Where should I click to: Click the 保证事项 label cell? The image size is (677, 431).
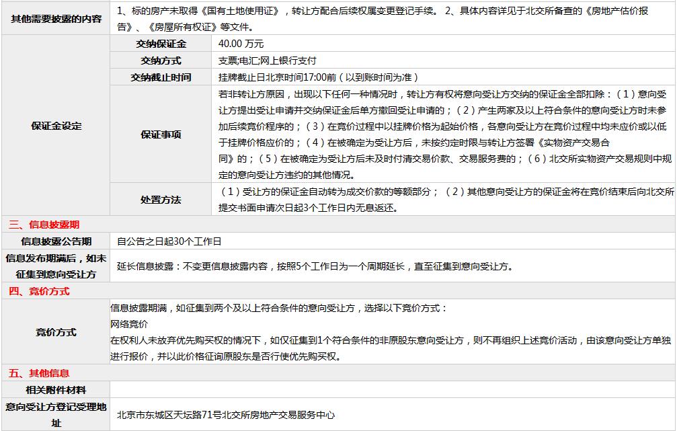(x=161, y=134)
